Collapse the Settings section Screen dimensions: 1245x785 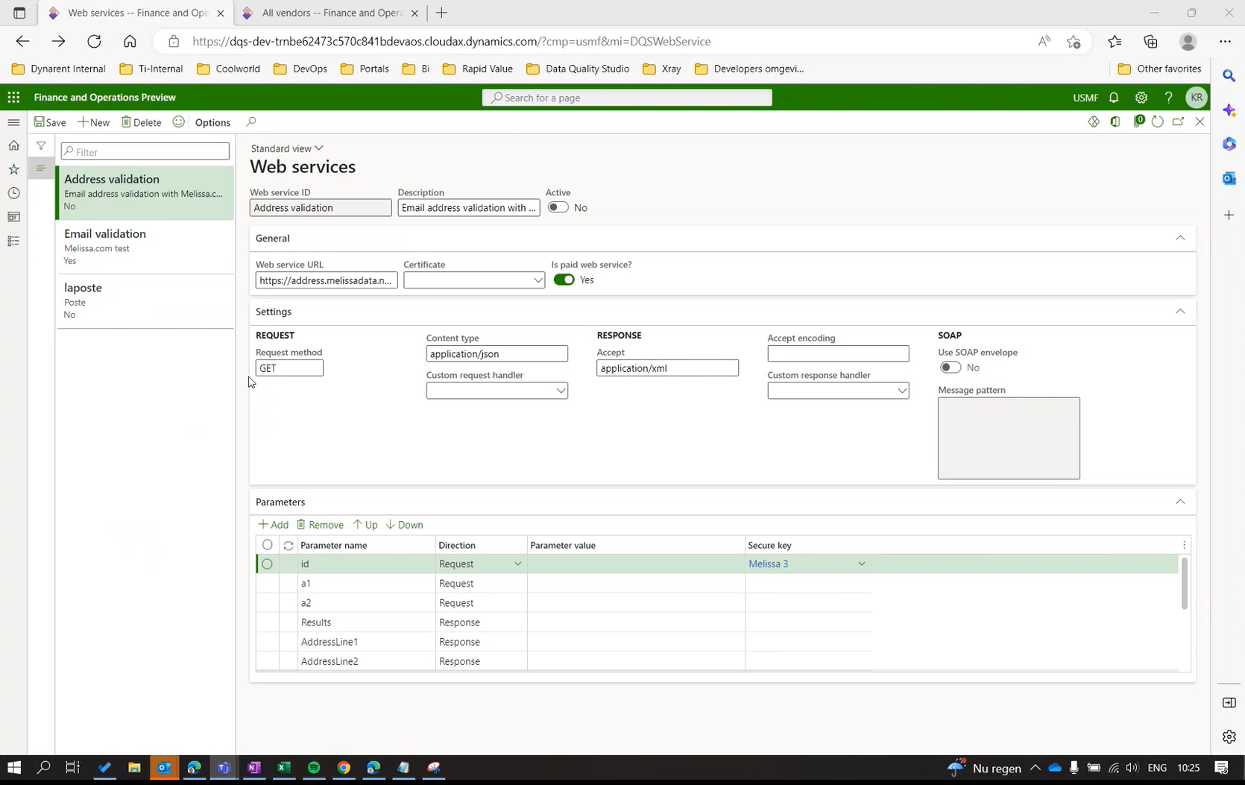pyautogui.click(x=1180, y=312)
